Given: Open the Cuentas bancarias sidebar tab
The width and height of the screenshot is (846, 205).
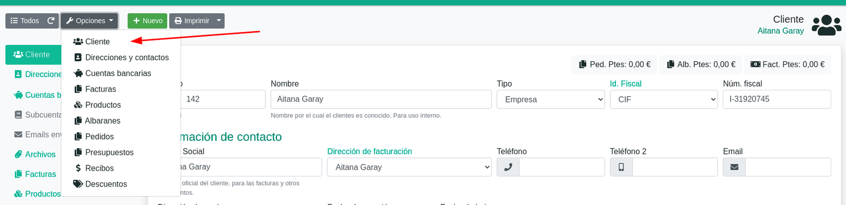Looking at the screenshot, I should tap(37, 95).
